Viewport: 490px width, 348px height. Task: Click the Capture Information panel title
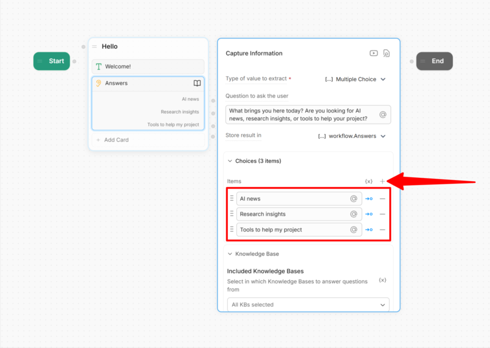(x=254, y=53)
